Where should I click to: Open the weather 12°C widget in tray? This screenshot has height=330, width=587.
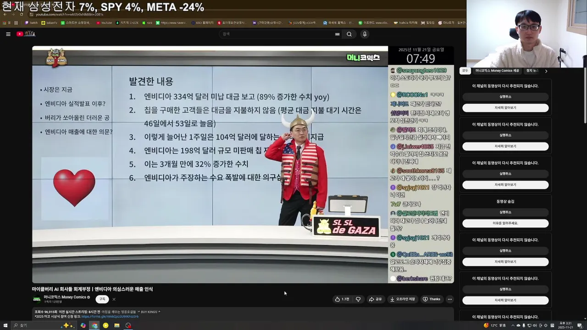[x=495, y=325]
